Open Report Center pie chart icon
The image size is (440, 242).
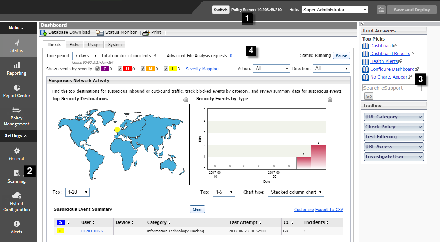coord(16,87)
